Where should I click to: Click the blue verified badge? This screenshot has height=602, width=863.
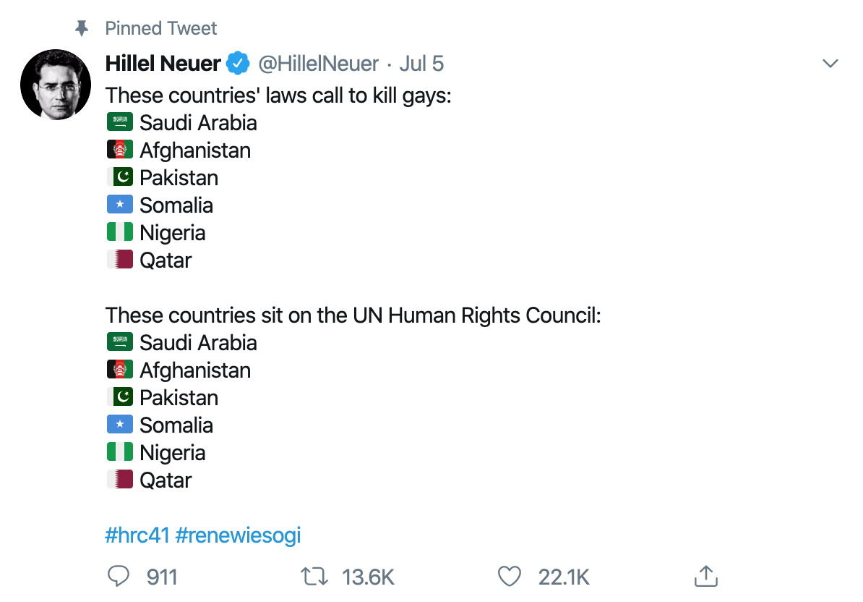tap(238, 64)
